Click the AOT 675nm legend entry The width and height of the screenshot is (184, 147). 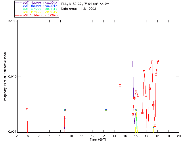tap(37, 9)
